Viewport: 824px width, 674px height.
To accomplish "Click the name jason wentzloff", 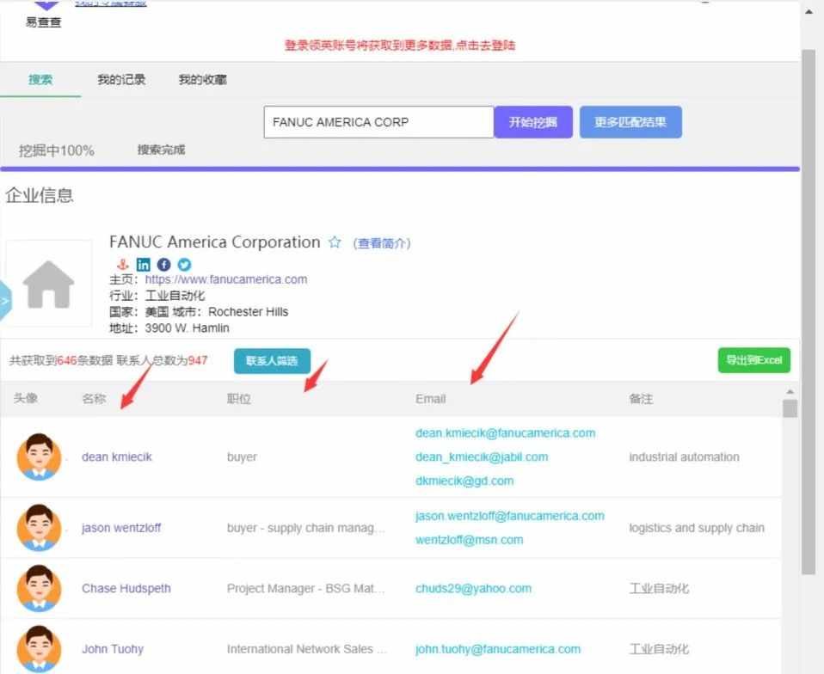I will coord(121,528).
